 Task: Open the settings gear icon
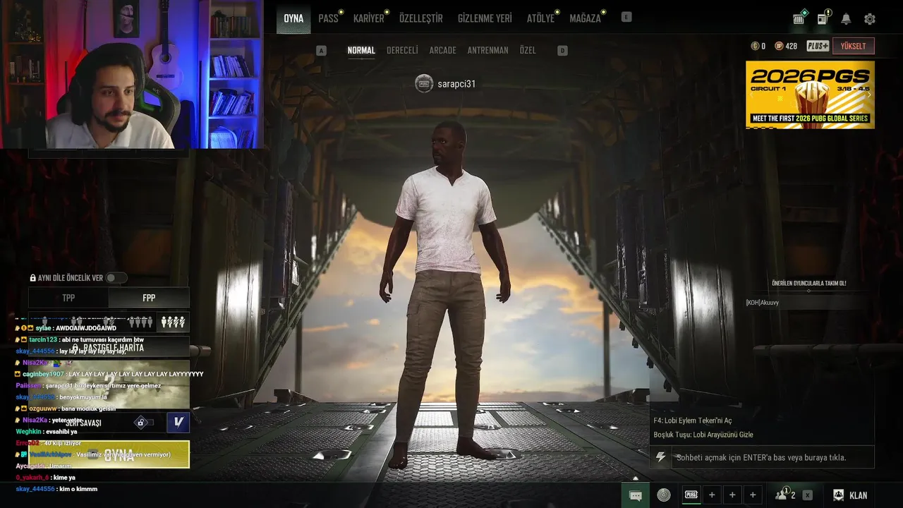[x=870, y=19]
